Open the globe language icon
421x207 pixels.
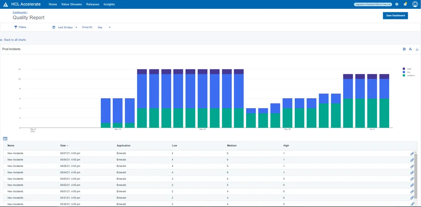(397, 4)
